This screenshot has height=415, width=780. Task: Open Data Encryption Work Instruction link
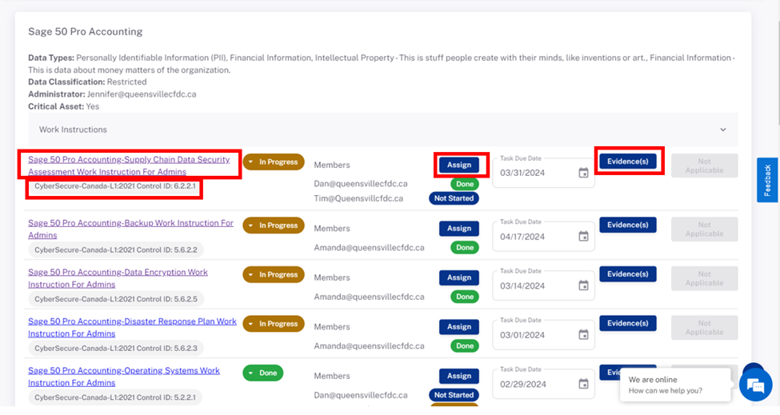coord(118,278)
